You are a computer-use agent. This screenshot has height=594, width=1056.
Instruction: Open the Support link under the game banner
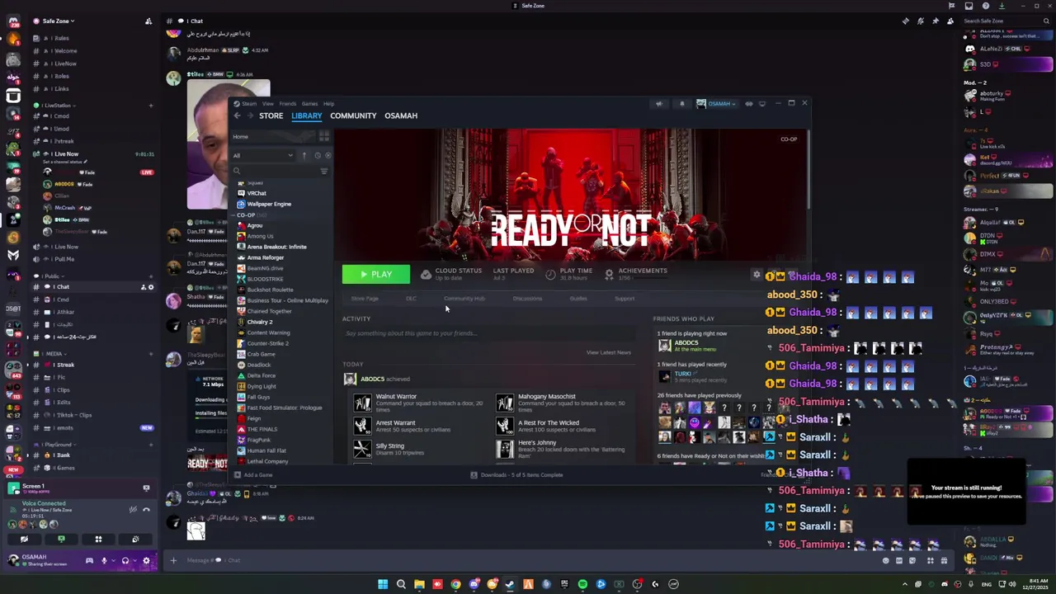(x=625, y=299)
